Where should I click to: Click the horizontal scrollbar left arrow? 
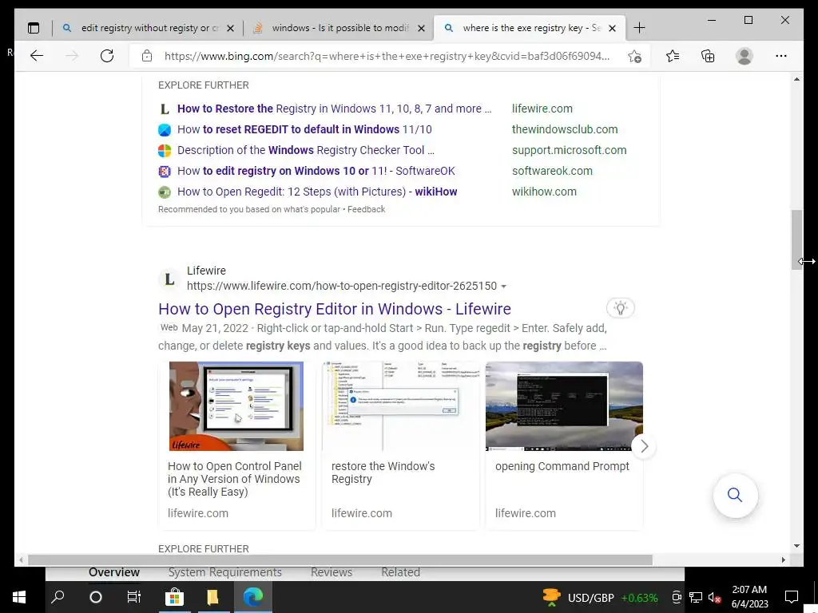[21, 560]
